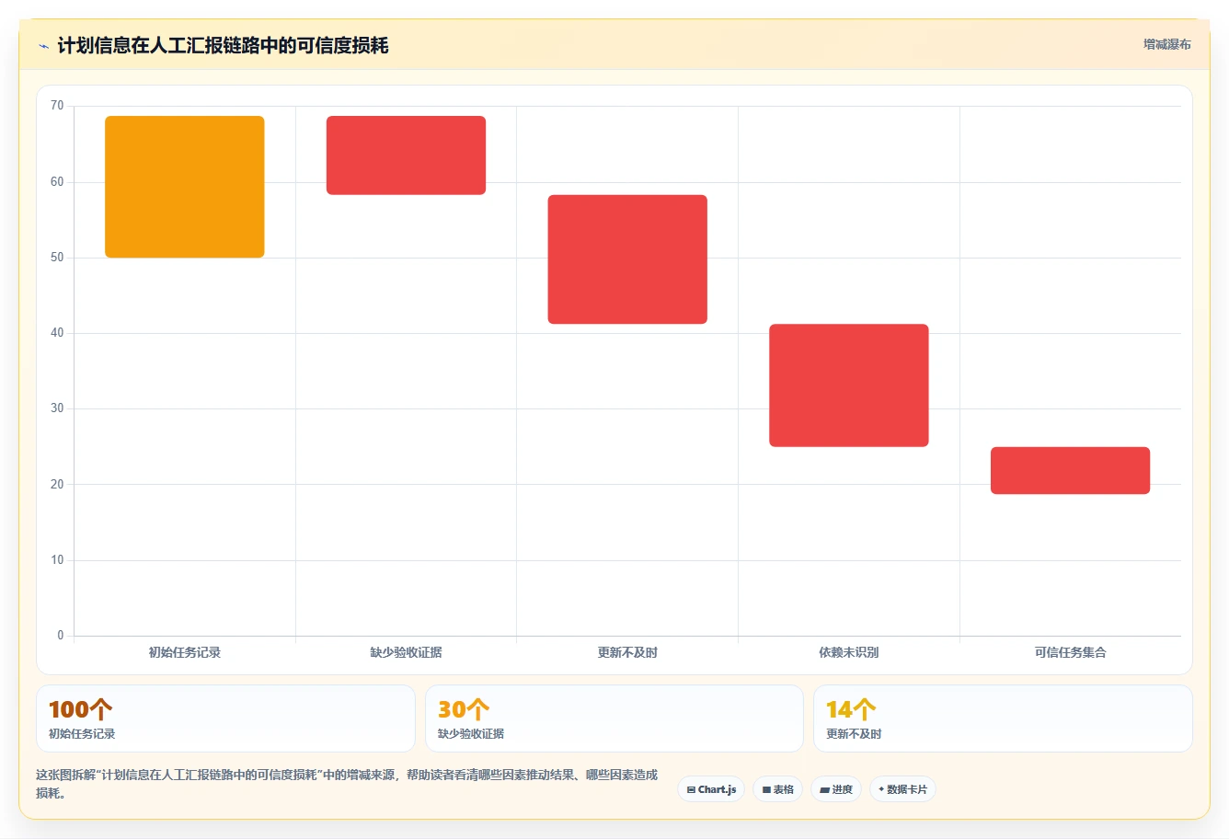Viewport: 1229px width, 839px height.
Task: Click the 更新不及时 axis label
Action: point(627,652)
